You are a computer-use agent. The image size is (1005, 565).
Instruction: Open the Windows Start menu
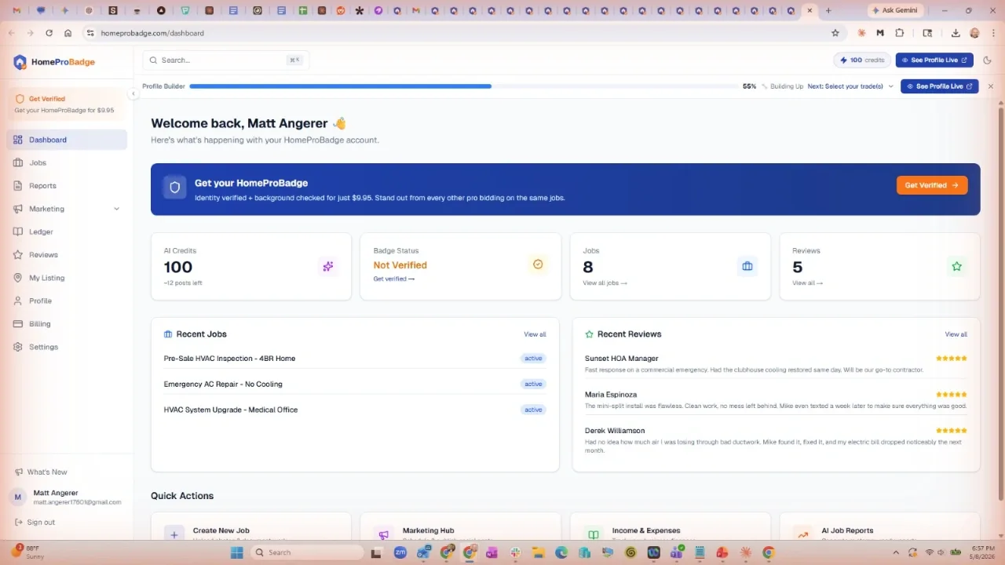click(x=236, y=552)
